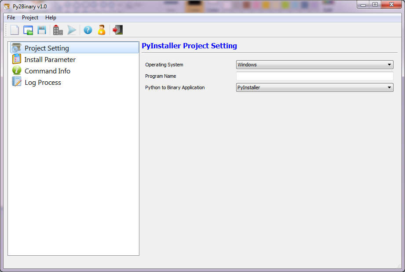Select Project Setting in the sidebar list
The height and width of the screenshot is (272, 405).
click(x=74, y=48)
